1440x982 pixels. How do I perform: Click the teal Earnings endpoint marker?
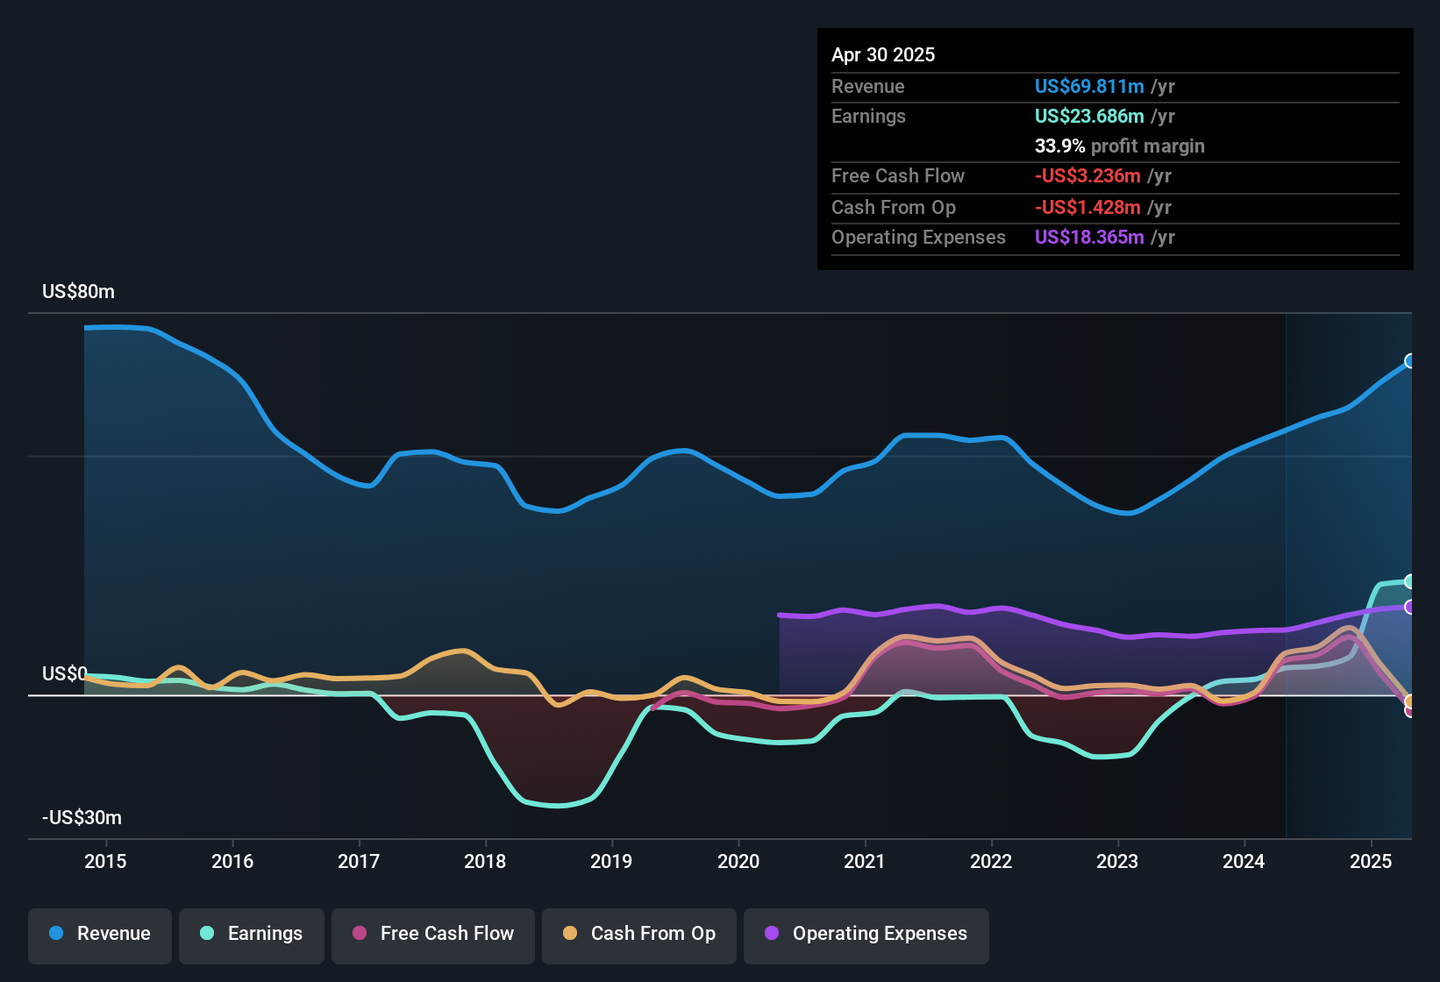pos(1410,581)
